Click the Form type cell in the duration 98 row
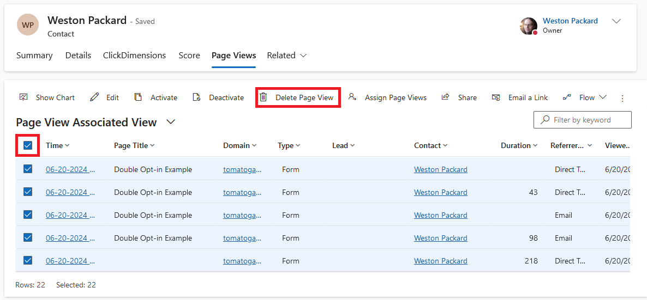Image resolution: width=647 pixels, height=300 pixels. click(291, 238)
